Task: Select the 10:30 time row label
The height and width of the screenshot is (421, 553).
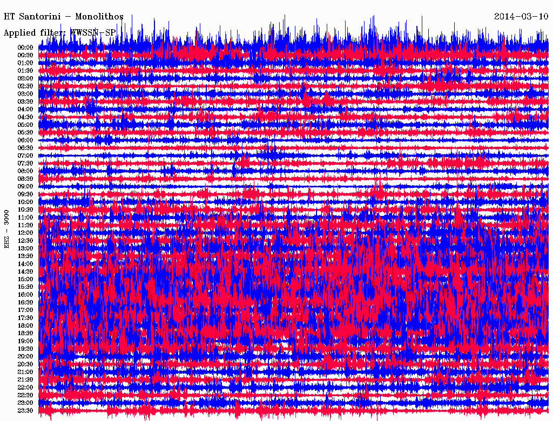Action: [x=26, y=210]
